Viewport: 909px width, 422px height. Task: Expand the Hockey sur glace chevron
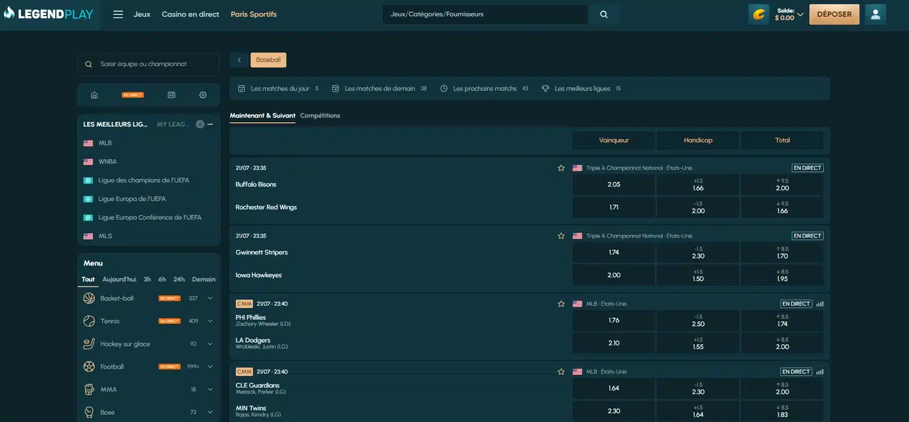tap(210, 344)
